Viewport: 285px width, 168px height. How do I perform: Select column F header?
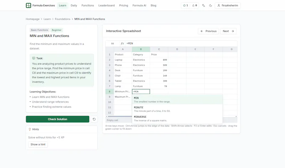coord(213,49)
